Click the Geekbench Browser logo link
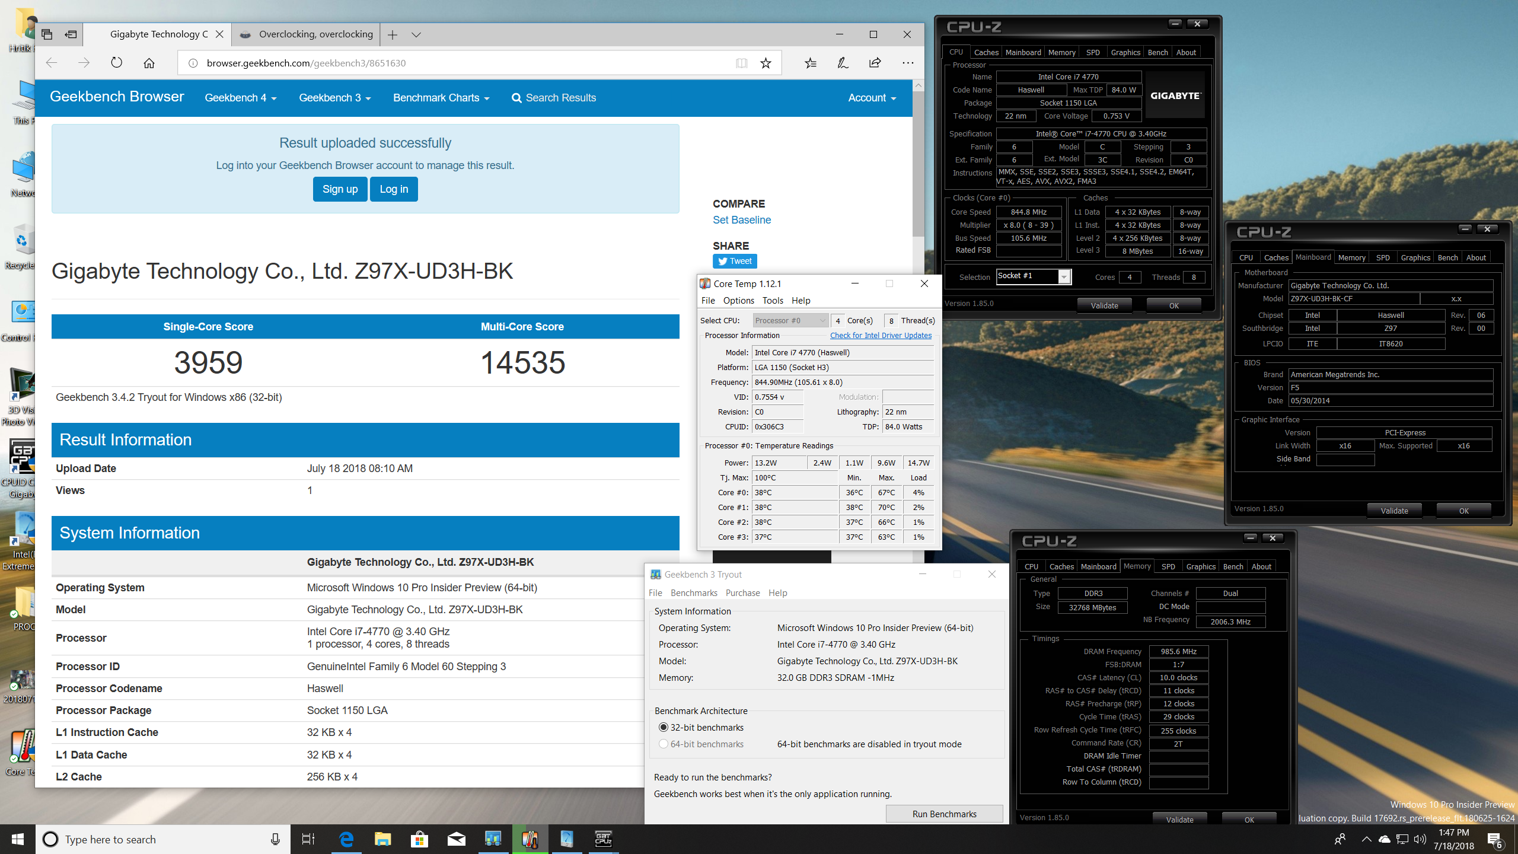This screenshot has height=854, width=1518. coord(117,97)
